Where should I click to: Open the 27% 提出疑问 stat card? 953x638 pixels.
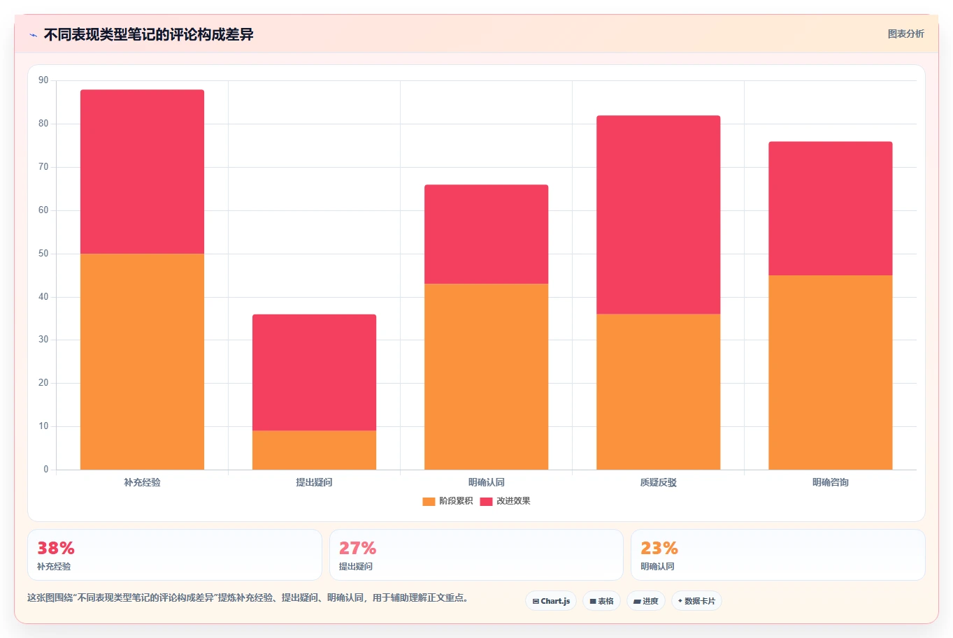476,555
